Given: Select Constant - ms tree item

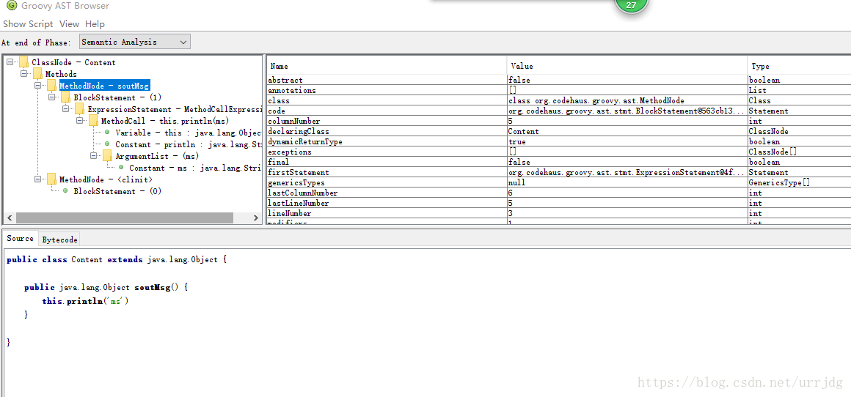Looking at the screenshot, I should click(x=195, y=168).
